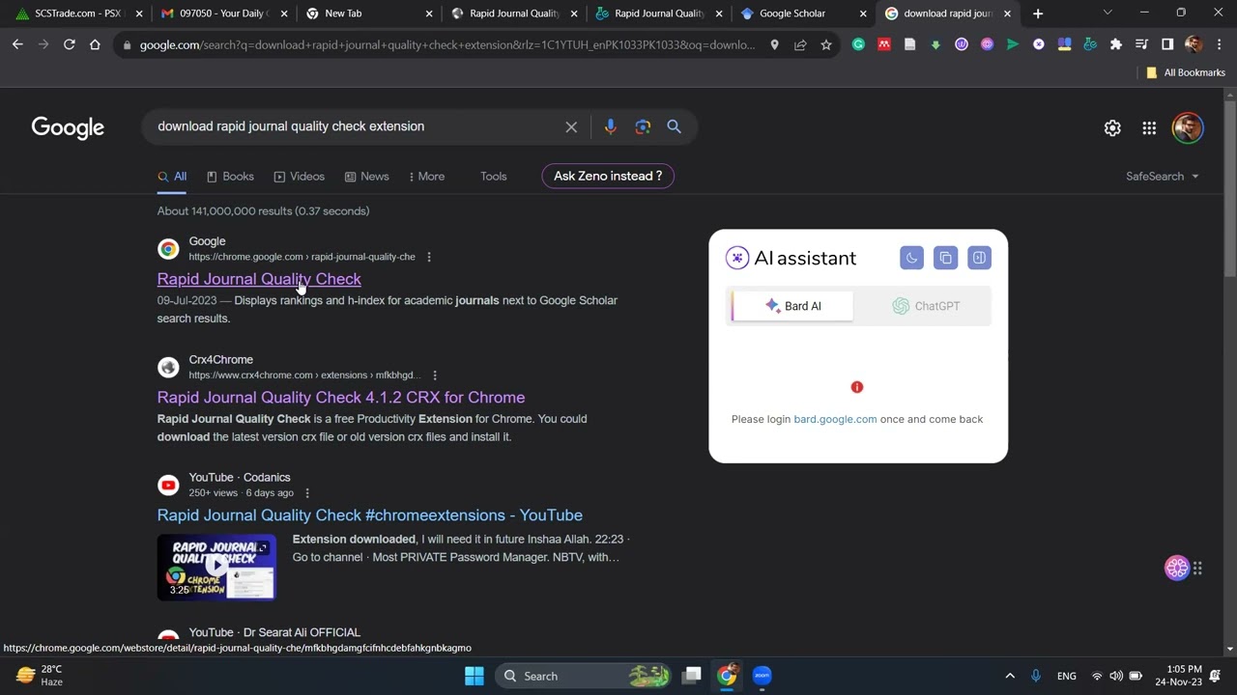Viewport: 1237px width, 695px height.
Task: Show hidden system tray icons
Action: tap(1010, 676)
